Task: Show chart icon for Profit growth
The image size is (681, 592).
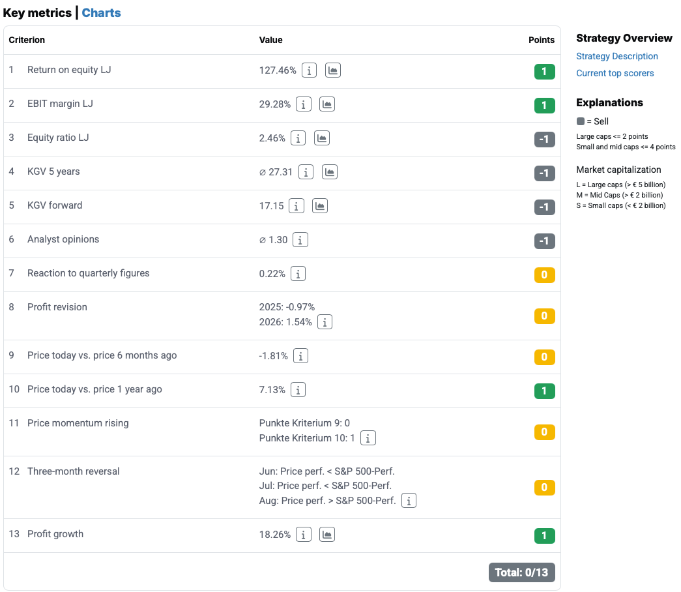Action: pos(327,535)
